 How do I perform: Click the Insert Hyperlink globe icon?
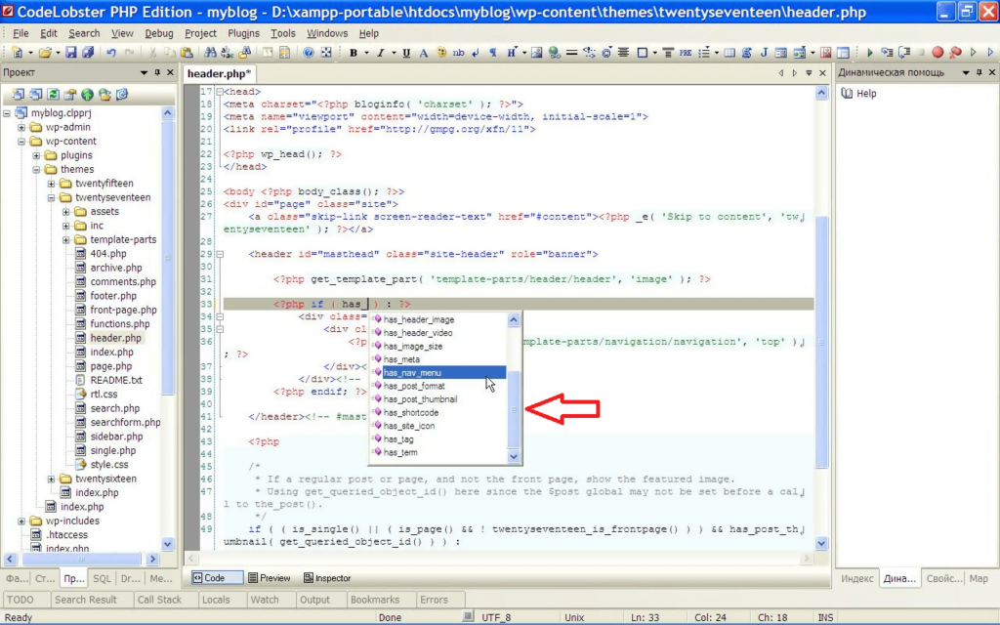pyautogui.click(x=555, y=53)
